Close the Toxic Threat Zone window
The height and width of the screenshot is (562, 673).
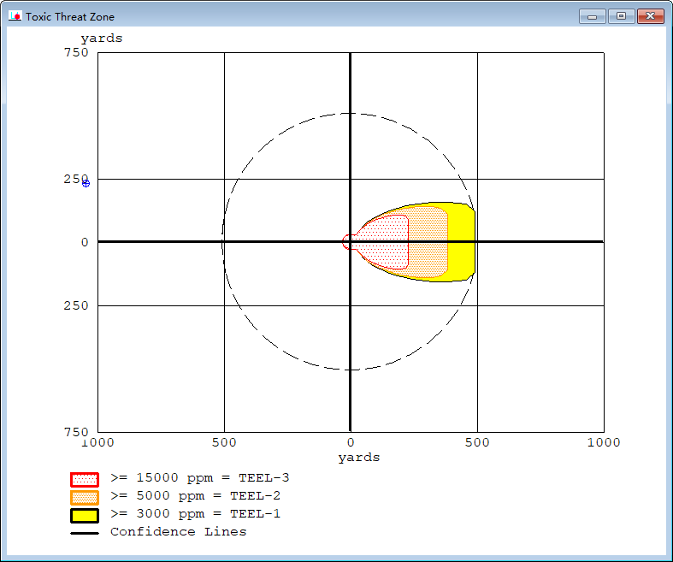650,16
